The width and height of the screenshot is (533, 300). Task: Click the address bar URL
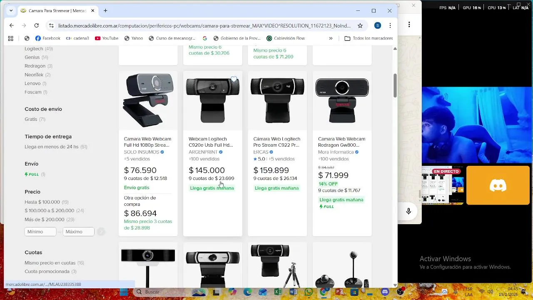pyautogui.click(x=204, y=25)
